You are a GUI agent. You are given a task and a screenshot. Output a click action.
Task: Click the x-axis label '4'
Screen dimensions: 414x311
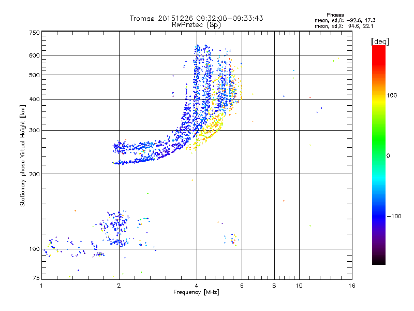(x=197, y=286)
